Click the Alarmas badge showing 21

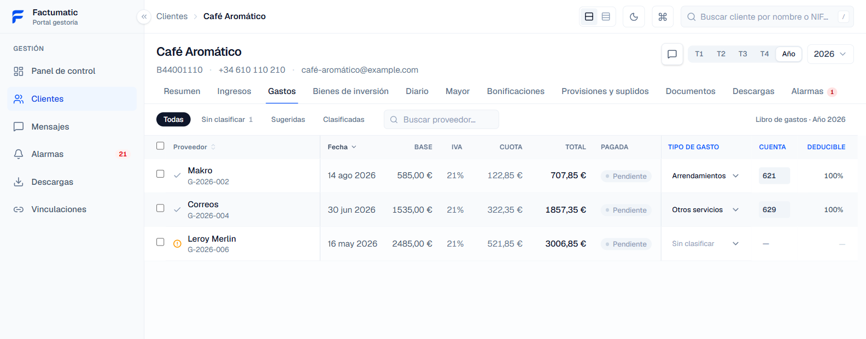(123, 154)
